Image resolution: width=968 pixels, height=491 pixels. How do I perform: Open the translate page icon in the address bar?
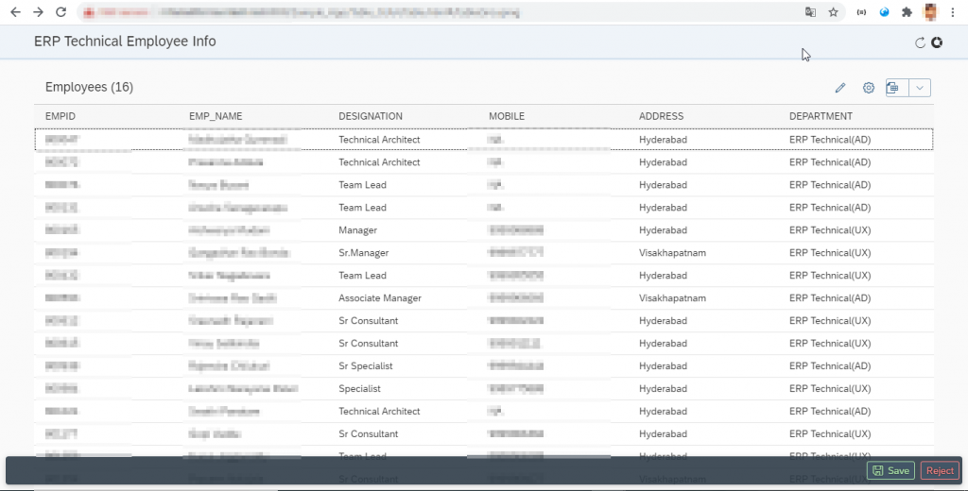pos(810,12)
